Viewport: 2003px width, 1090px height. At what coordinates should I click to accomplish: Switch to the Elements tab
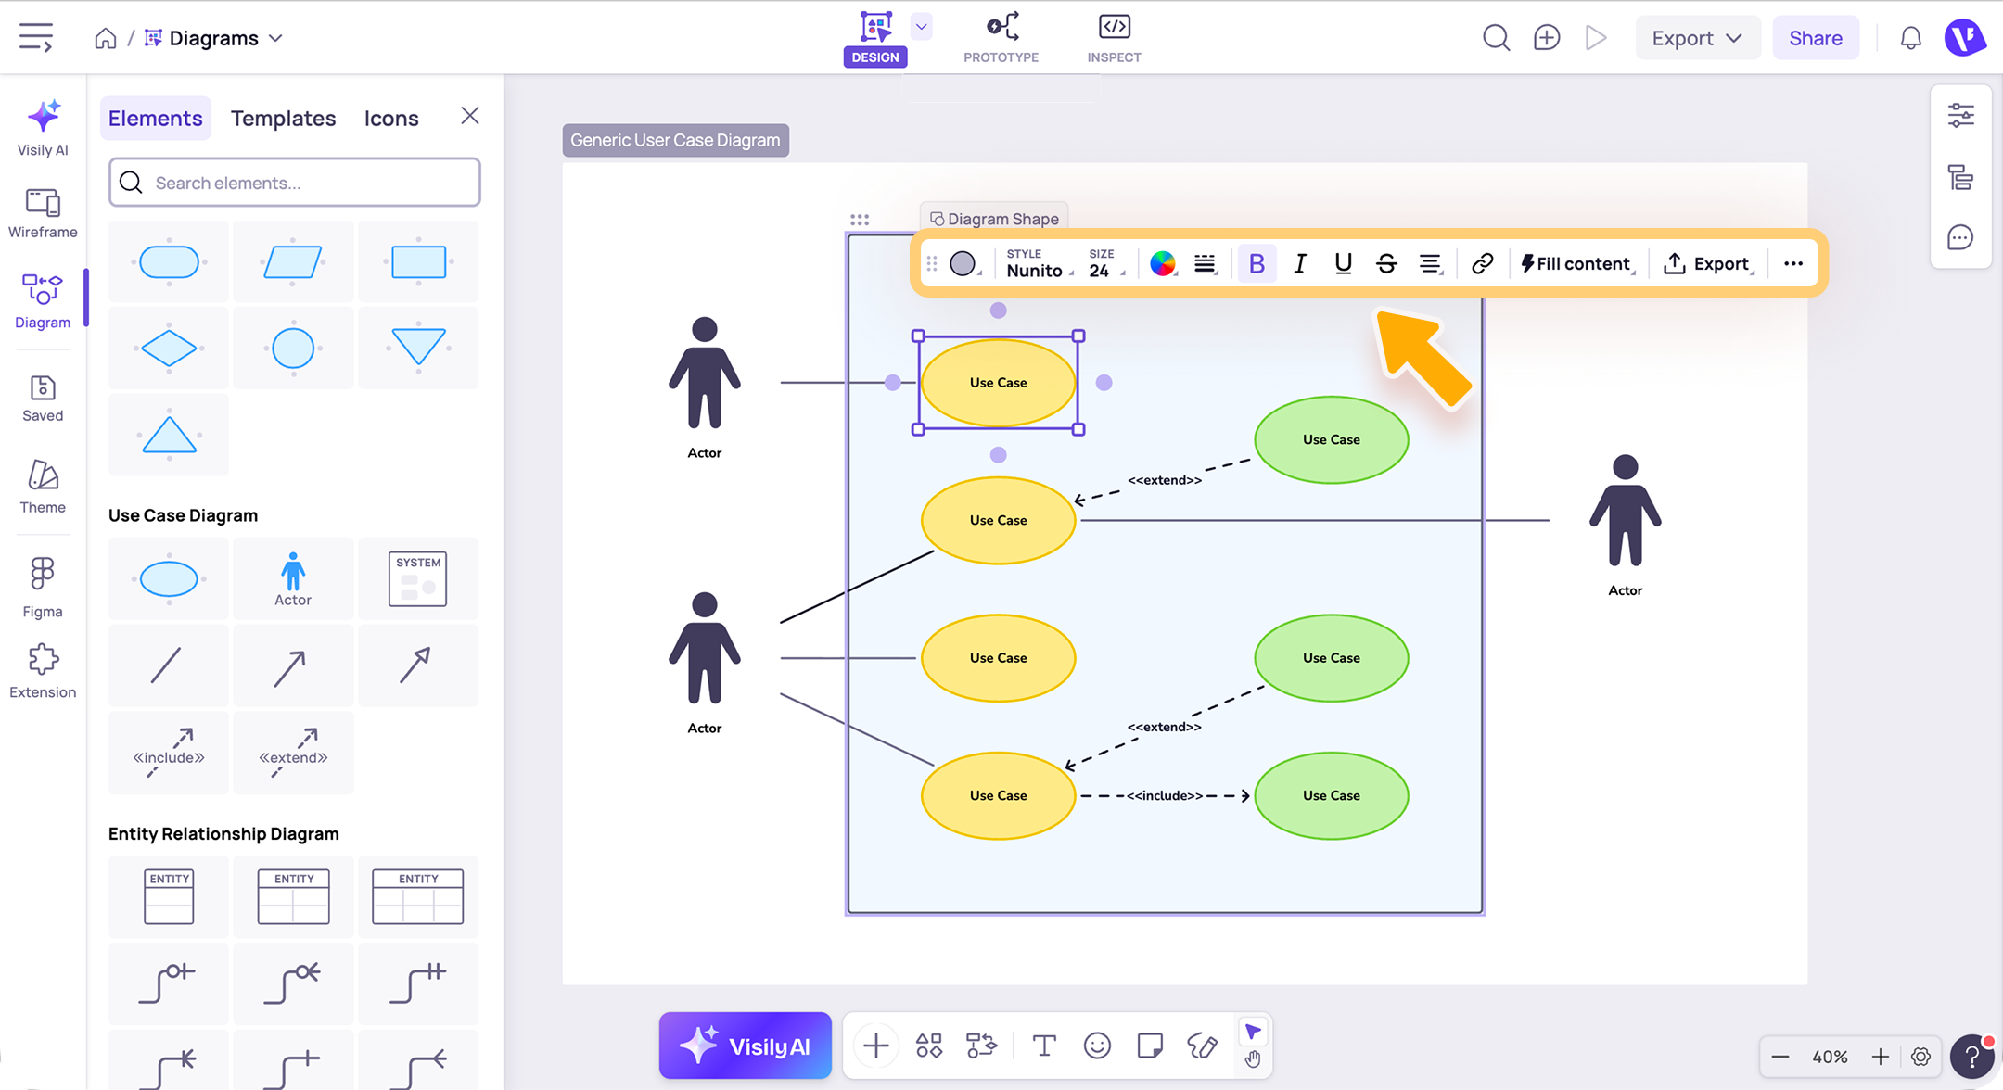point(155,119)
